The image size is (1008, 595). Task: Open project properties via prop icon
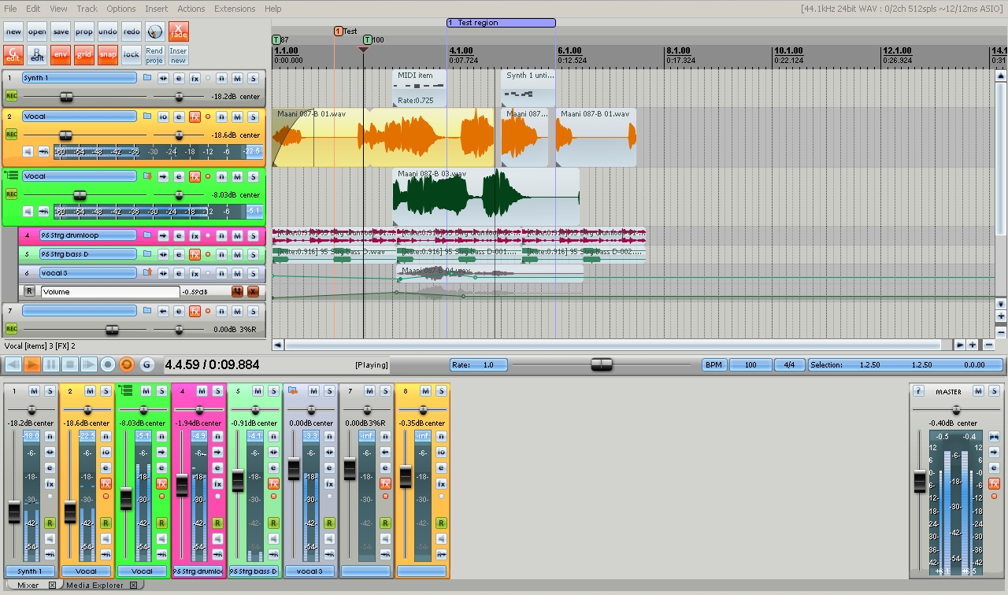84,31
